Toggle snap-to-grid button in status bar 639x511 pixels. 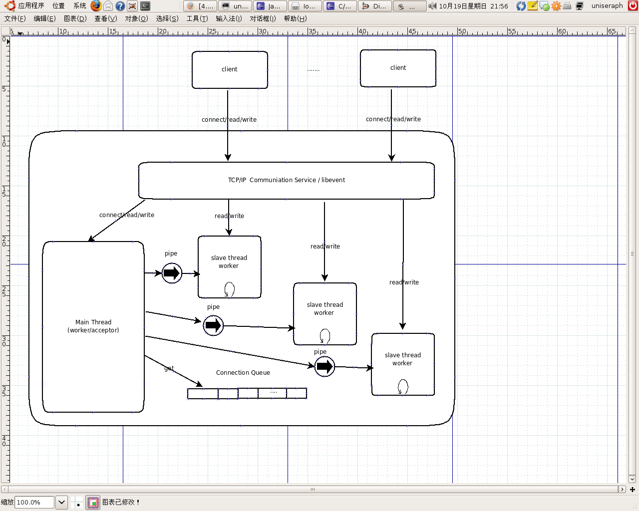(x=77, y=503)
